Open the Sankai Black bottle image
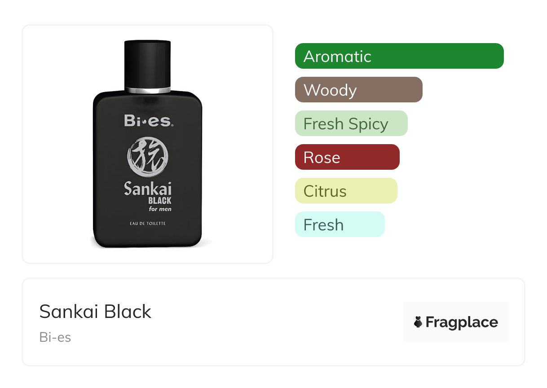547x388 pixels. [148, 144]
